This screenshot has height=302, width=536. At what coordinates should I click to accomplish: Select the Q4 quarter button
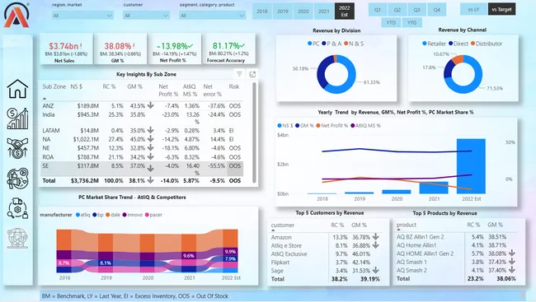pyautogui.click(x=437, y=10)
